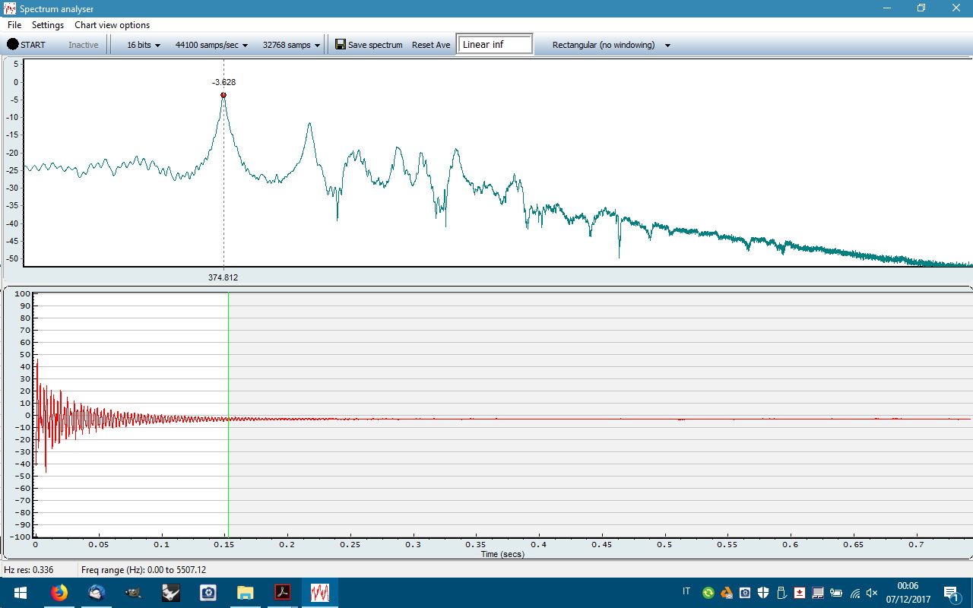Image resolution: width=973 pixels, height=608 pixels.
Task: Click the Hz res: 0.336 status text
Action: tap(29, 570)
